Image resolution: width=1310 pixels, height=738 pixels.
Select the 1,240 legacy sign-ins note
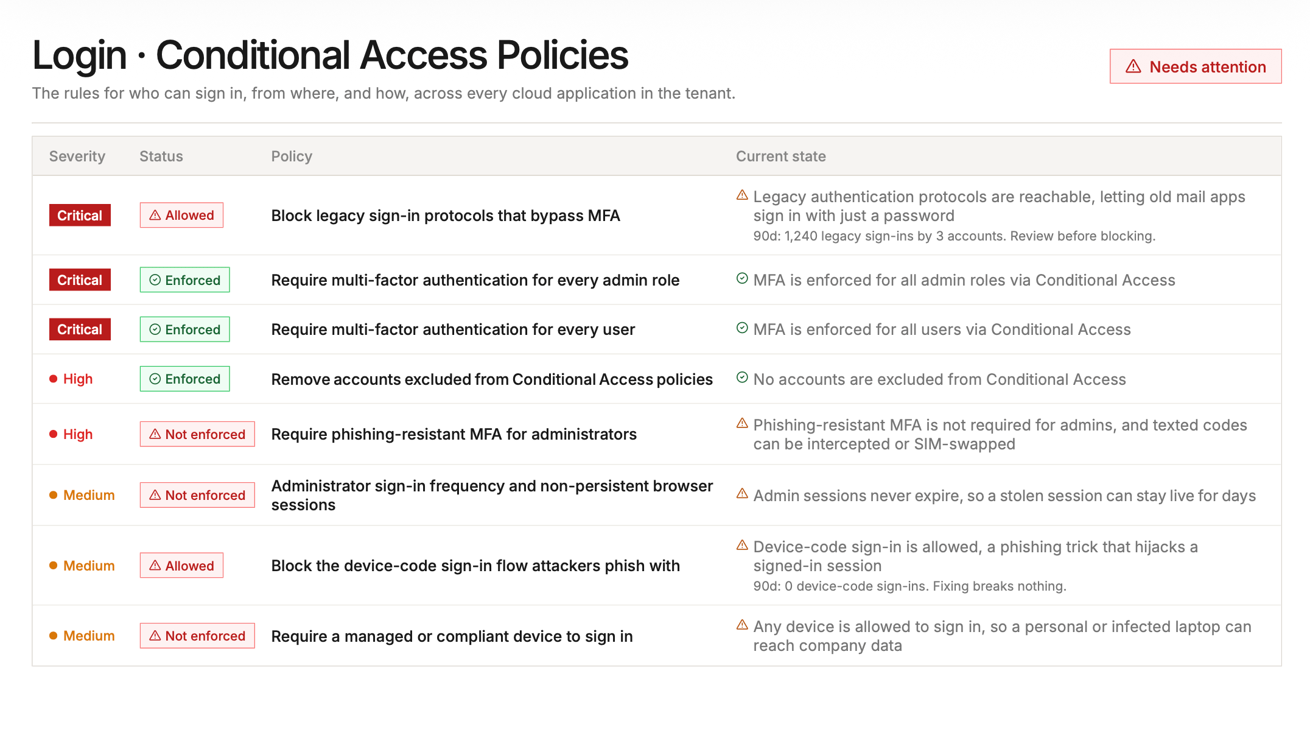pyautogui.click(x=954, y=236)
